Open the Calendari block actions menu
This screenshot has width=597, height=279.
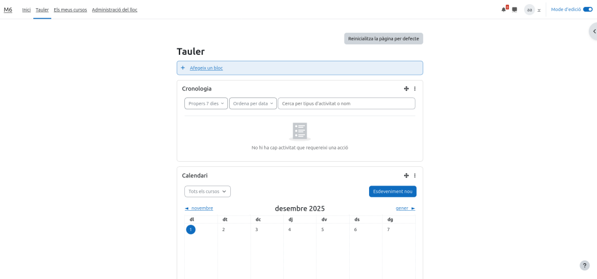pos(415,176)
